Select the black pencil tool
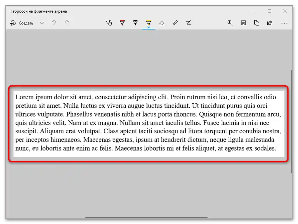Image resolution: width=298 pixels, height=224 pixels. (135, 23)
